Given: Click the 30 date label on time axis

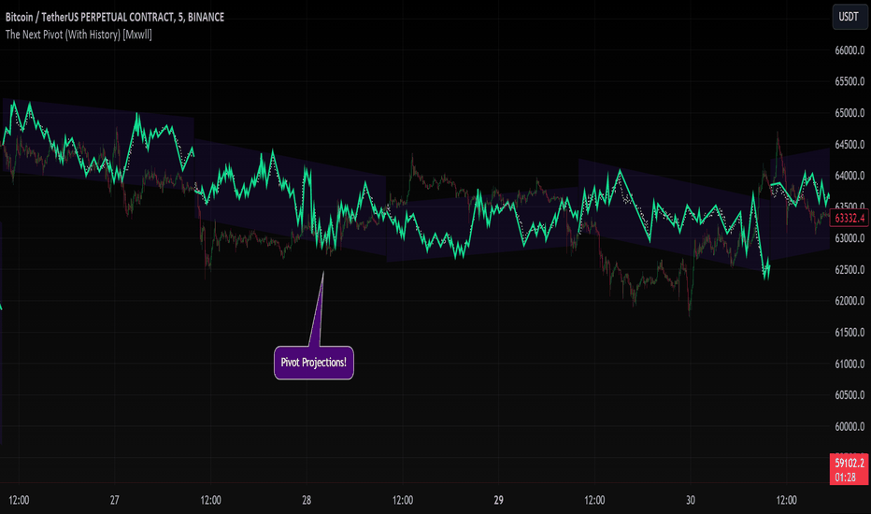Looking at the screenshot, I should (691, 500).
